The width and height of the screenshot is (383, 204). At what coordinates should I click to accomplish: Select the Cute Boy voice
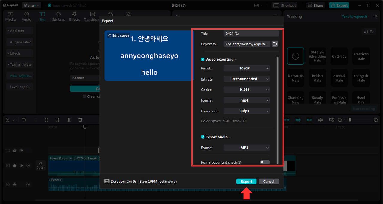pyautogui.click(x=339, y=56)
